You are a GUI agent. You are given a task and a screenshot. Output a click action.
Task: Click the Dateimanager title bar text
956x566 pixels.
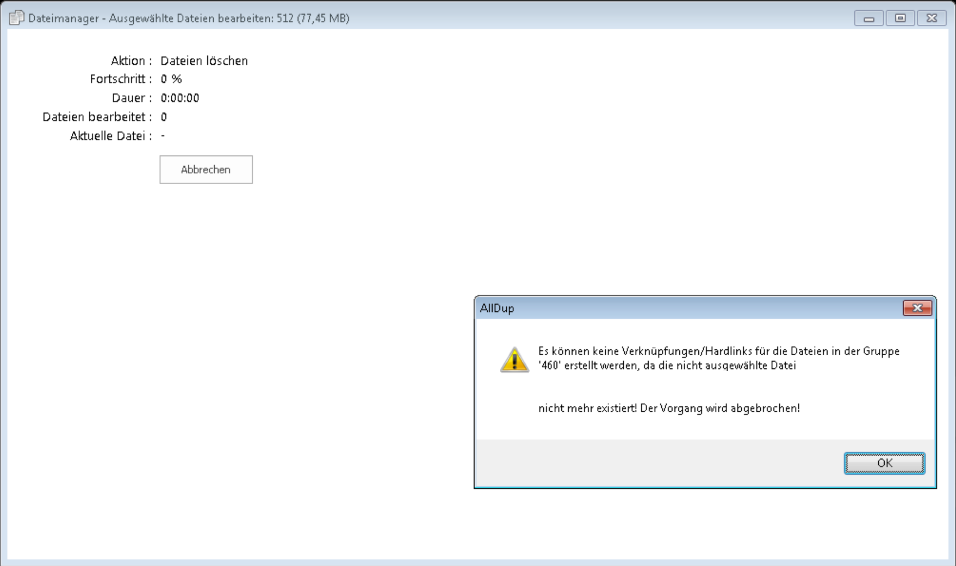click(x=189, y=18)
